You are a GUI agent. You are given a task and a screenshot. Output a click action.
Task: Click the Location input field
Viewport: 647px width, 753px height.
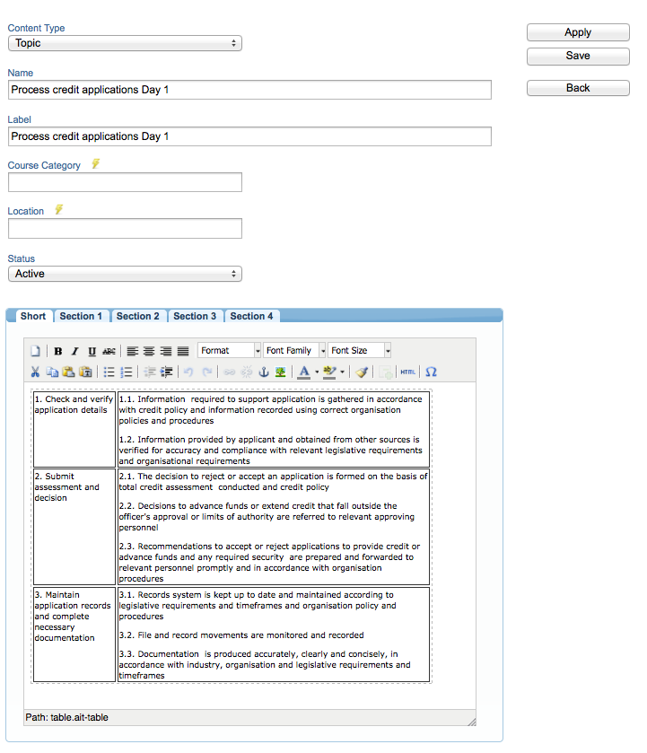click(x=125, y=229)
